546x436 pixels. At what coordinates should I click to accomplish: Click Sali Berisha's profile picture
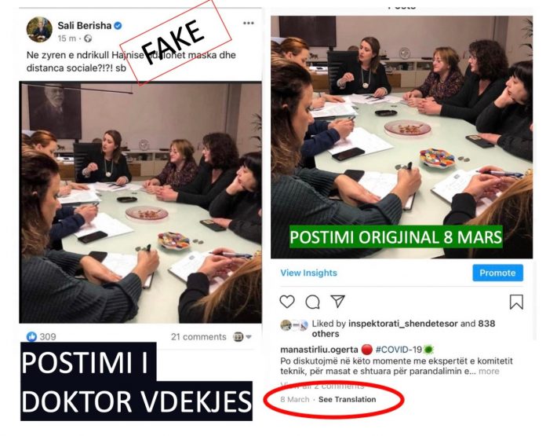coord(39,30)
